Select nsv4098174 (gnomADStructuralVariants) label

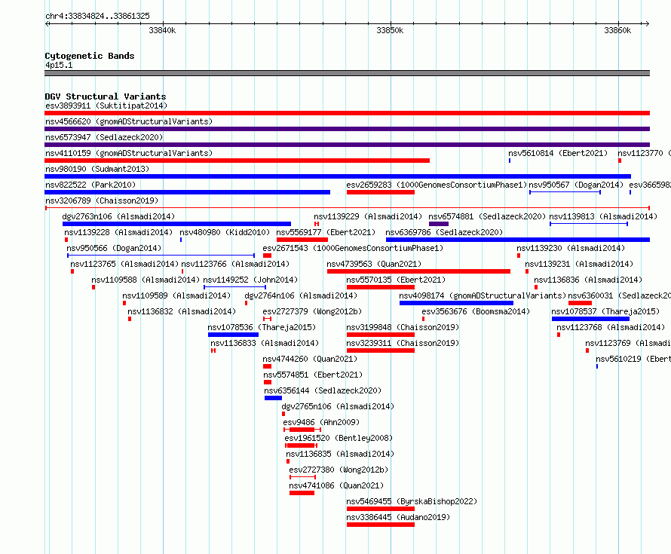[x=483, y=295]
